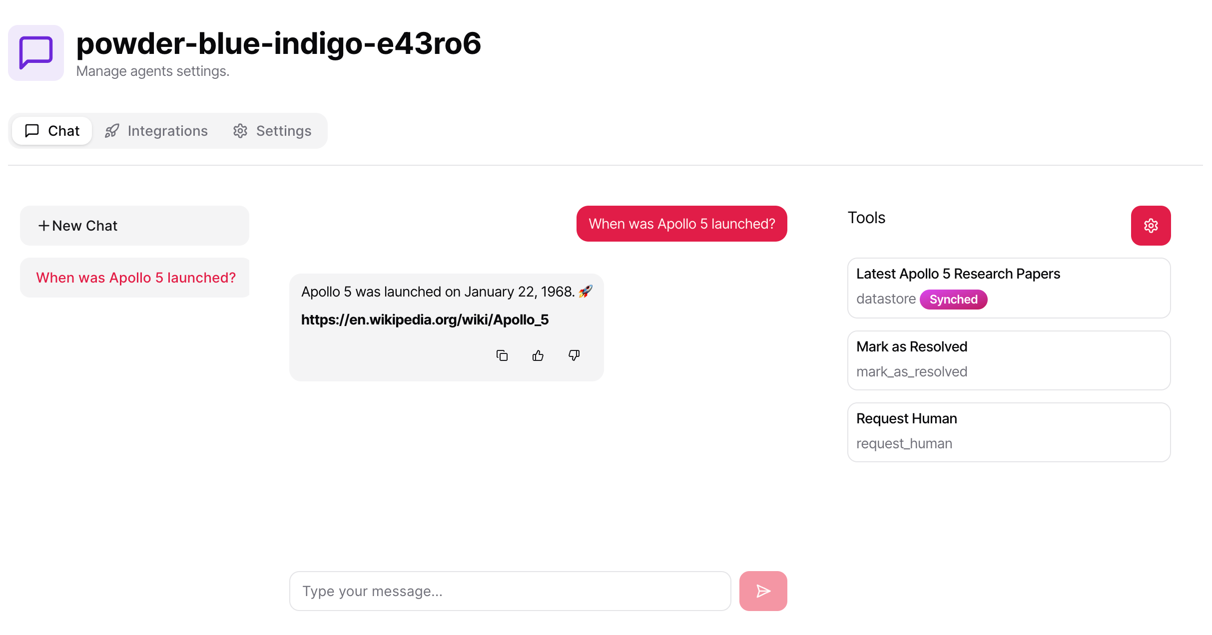The width and height of the screenshot is (1212, 635).
Task: Go to the Settings tab label
Action: pyautogui.click(x=284, y=131)
